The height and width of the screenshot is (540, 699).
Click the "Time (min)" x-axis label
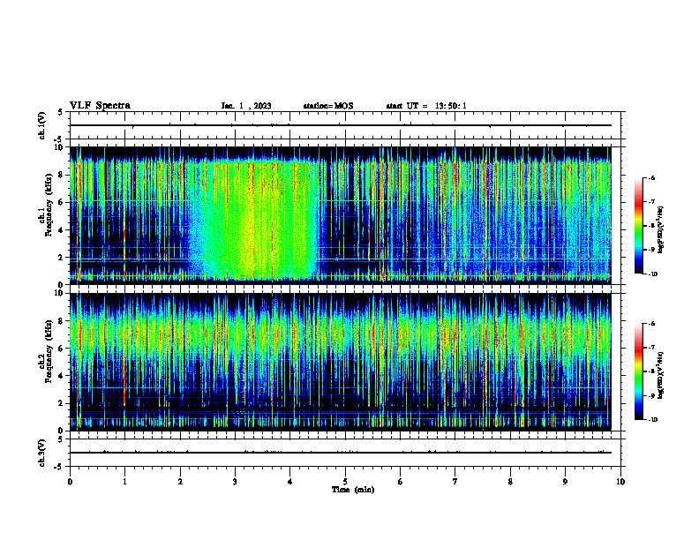(x=353, y=490)
